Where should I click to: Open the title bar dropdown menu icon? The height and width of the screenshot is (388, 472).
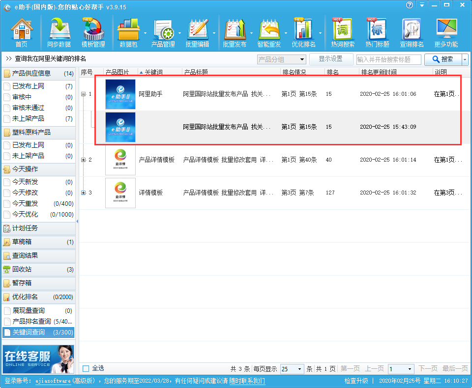422,5
